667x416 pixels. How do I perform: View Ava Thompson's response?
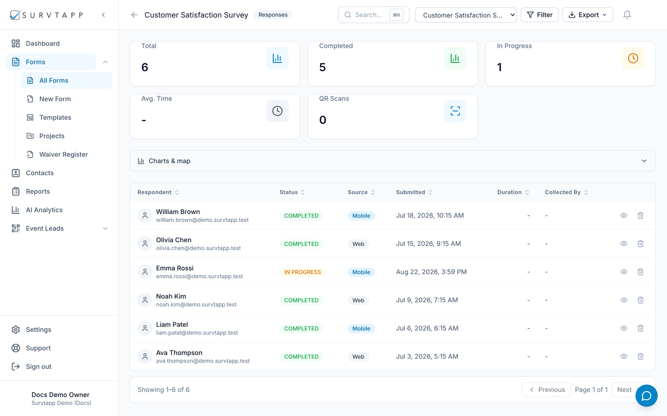click(624, 356)
